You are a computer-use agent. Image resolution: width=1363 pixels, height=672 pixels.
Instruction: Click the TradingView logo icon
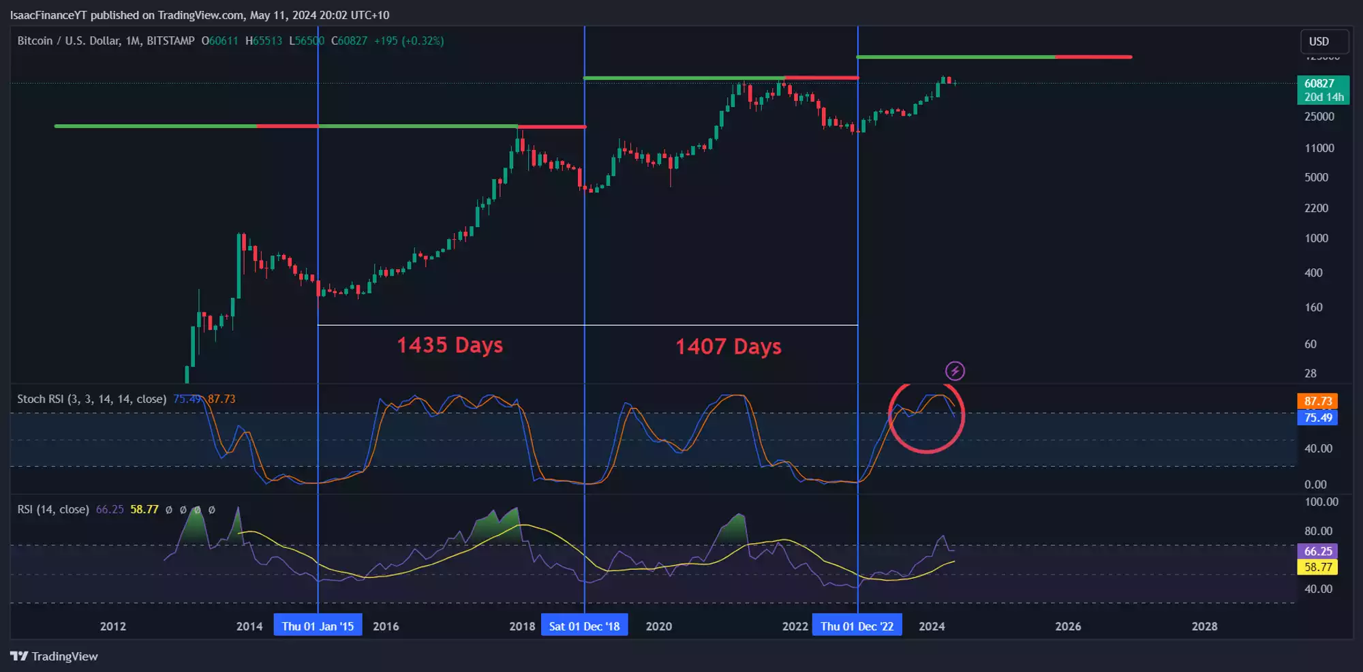coord(19,656)
